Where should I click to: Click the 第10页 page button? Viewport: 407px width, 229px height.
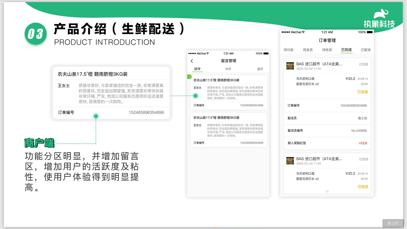coord(393,223)
